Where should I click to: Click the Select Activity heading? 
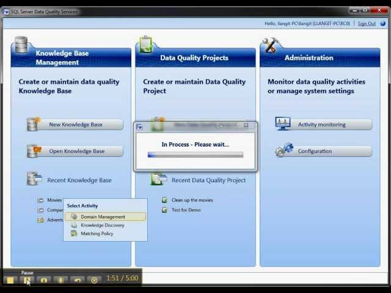82,206
